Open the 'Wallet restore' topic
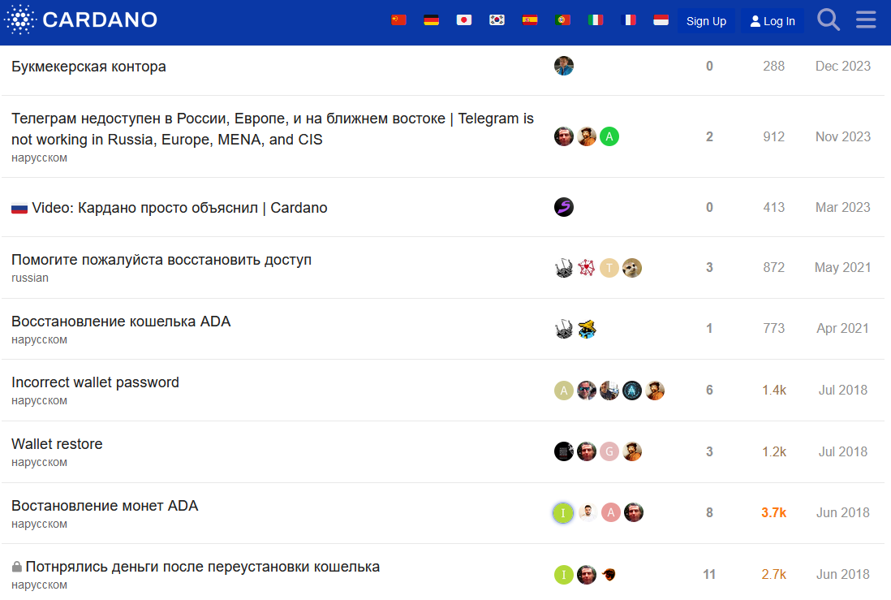 pos(57,443)
